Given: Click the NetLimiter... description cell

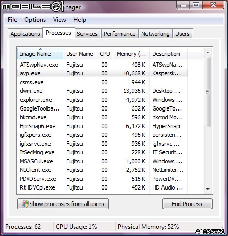Looking at the screenshot, I should (168, 170).
